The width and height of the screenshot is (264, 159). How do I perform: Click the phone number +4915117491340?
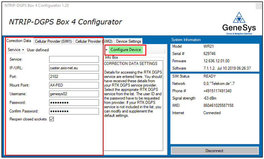click(x=217, y=91)
